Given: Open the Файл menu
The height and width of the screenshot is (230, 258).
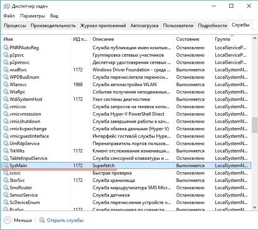Looking at the screenshot, I should point(9,16).
